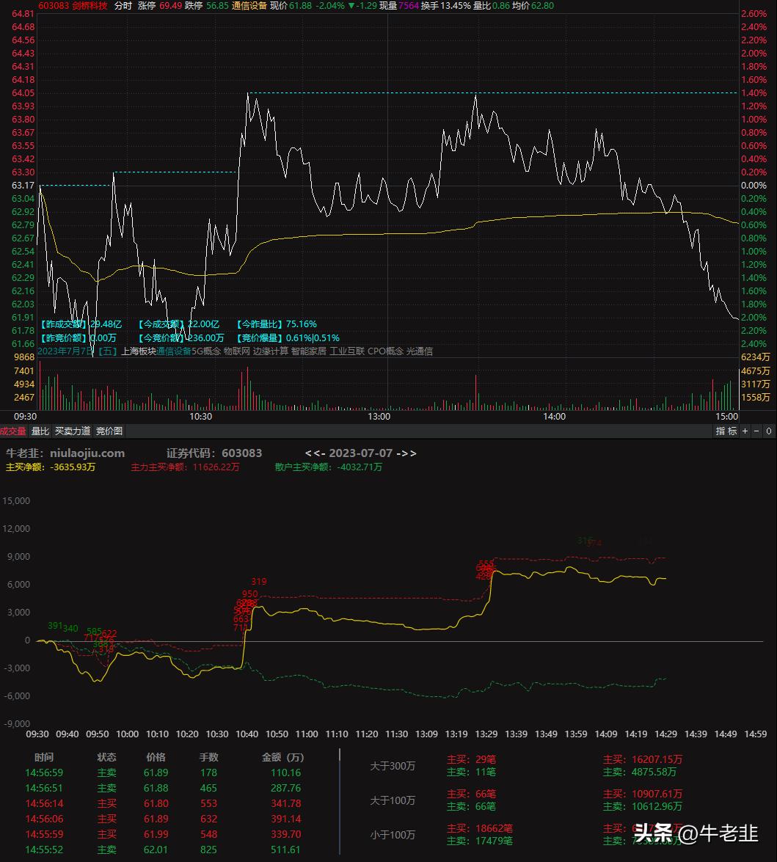Click 小于100万 category label

click(x=393, y=835)
